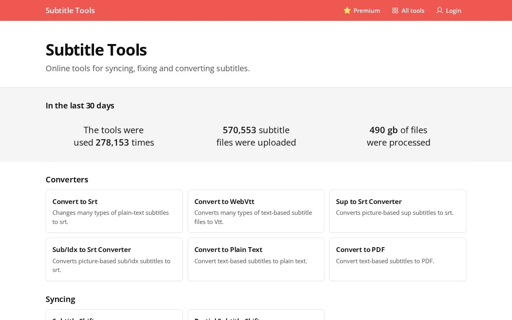Screen dimensions: 512x320
Task: Click the large Subtitle Tools page heading
Action: tap(96, 50)
